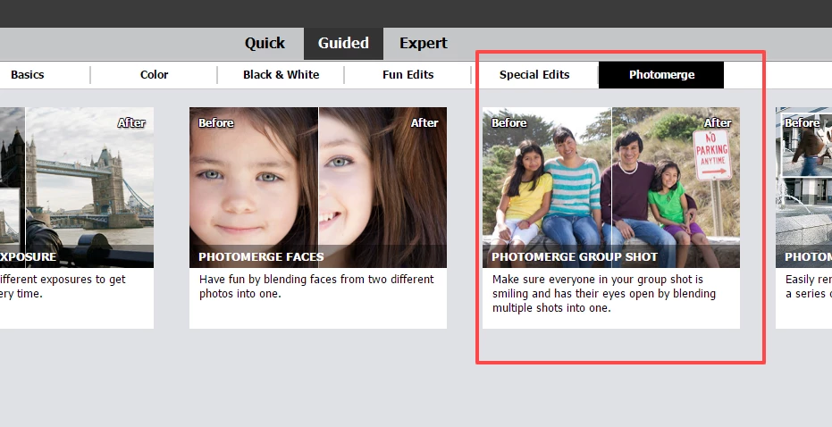Click the After label on Faces card

click(424, 123)
